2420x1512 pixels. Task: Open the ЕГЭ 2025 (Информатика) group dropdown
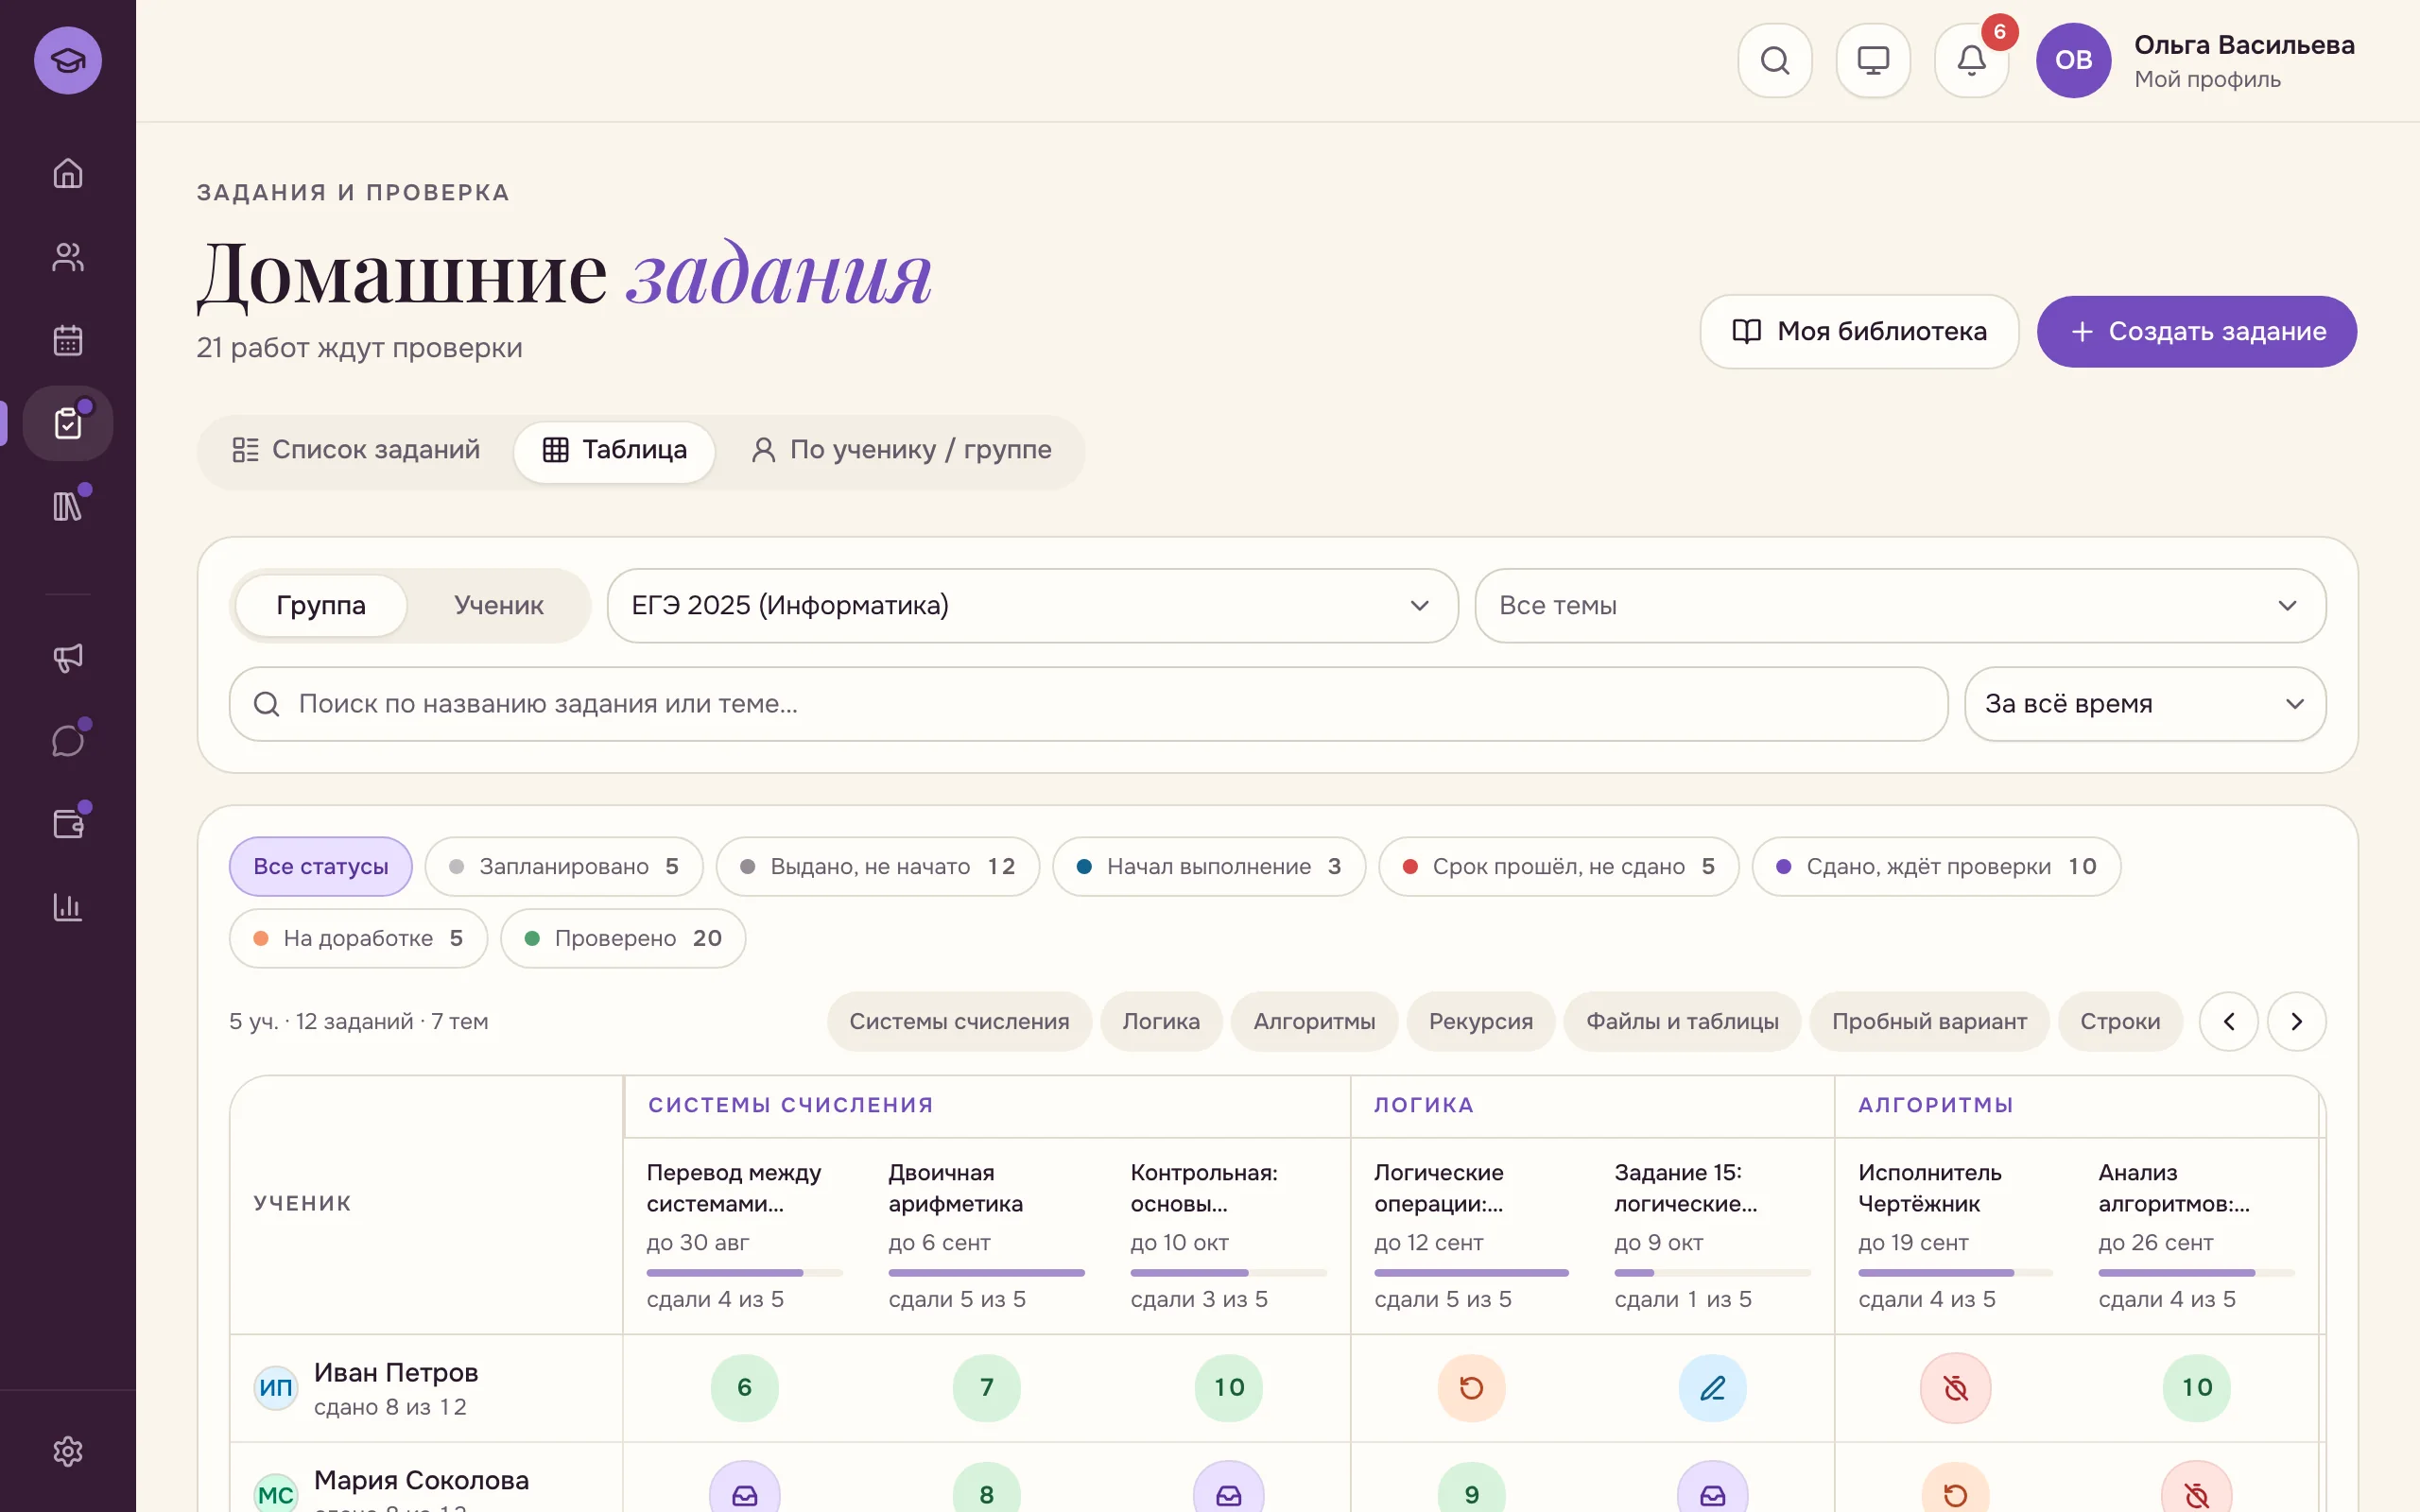click(x=1032, y=605)
